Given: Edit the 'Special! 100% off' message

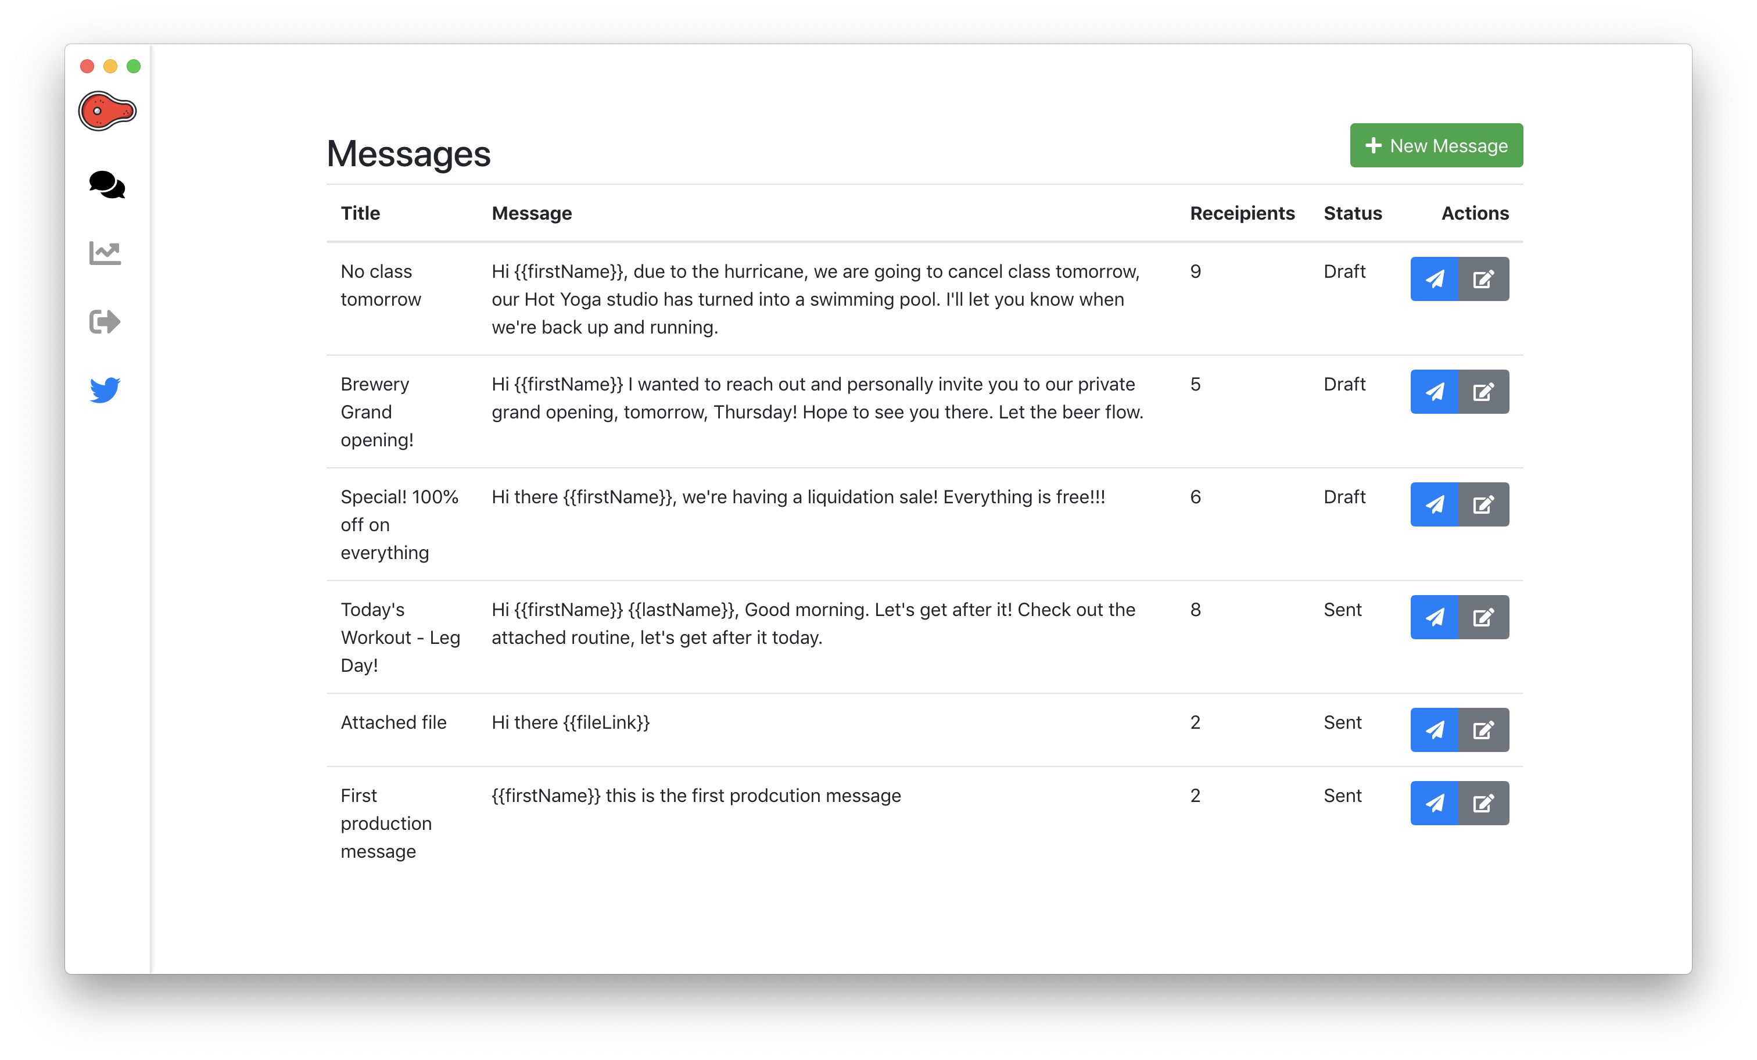Looking at the screenshot, I should [x=1483, y=504].
